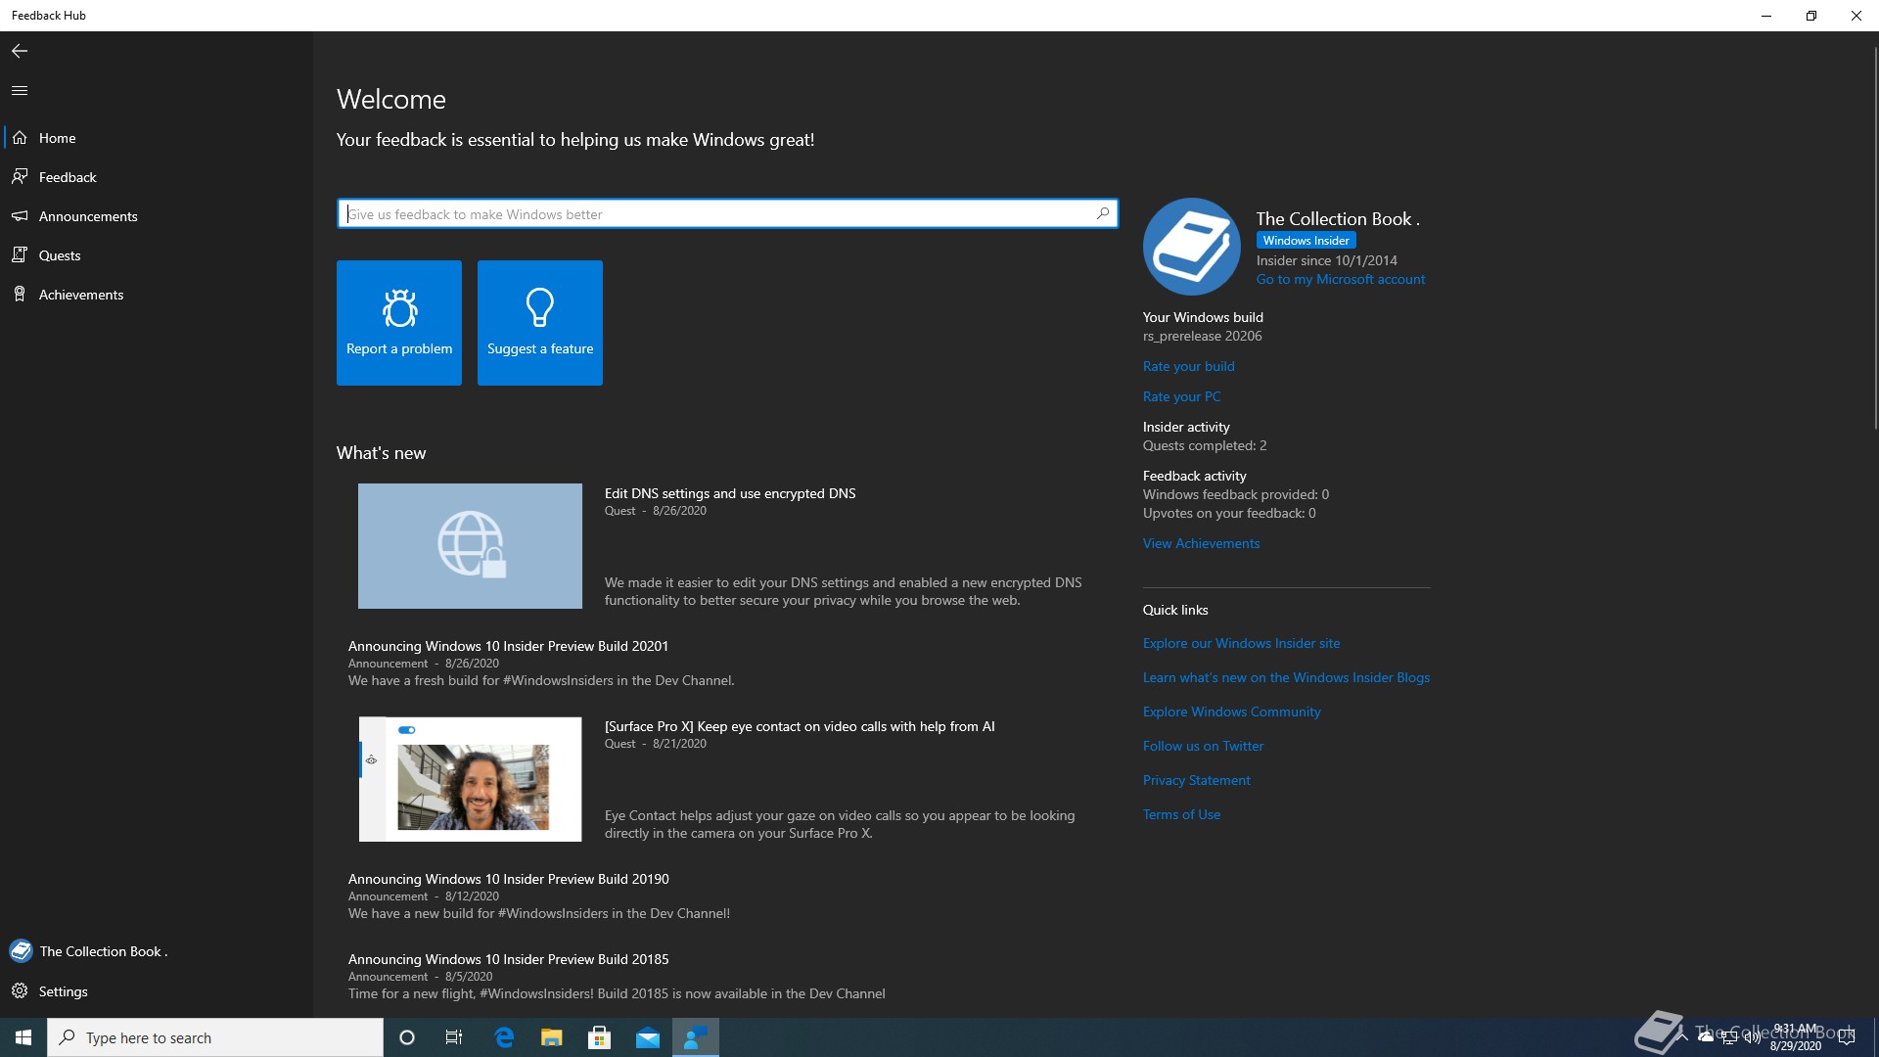Open Task View on the taskbar
Viewport: 1879px width, 1057px height.
(454, 1037)
